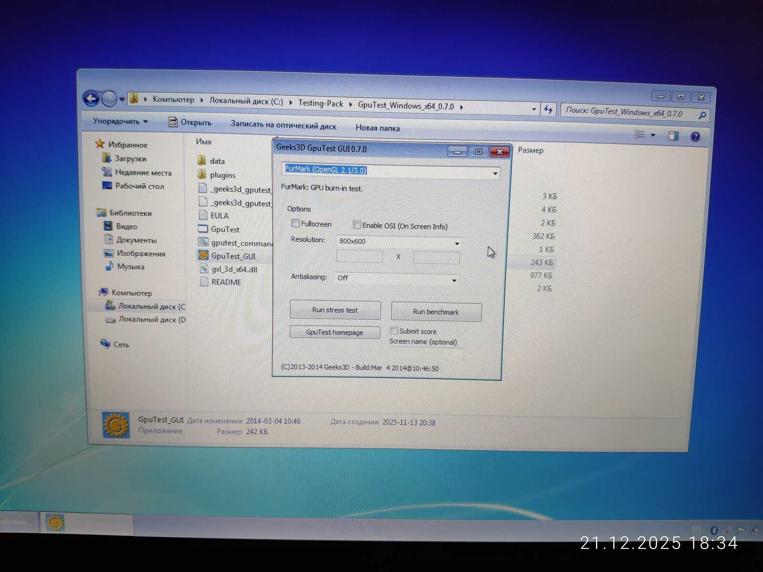The width and height of the screenshot is (763, 572).
Task: Select the gxl_3d_x64.dll file icon
Action: [204, 269]
